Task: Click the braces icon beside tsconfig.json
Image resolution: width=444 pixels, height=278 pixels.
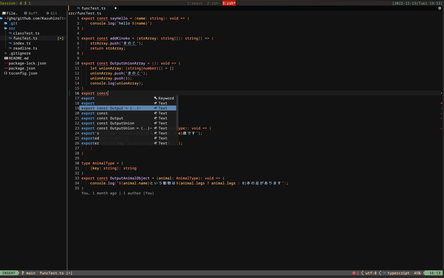Action: [6, 73]
